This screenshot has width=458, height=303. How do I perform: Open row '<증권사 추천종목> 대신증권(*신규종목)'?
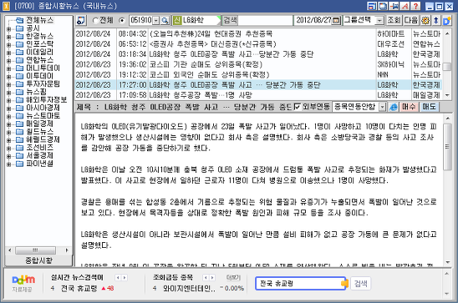pyautogui.click(x=258, y=44)
